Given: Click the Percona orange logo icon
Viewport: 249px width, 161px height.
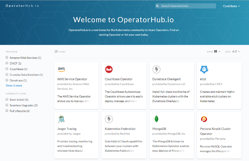Looking at the screenshot, I should tap(204, 119).
